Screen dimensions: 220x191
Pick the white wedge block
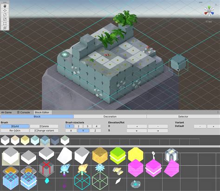82,156
